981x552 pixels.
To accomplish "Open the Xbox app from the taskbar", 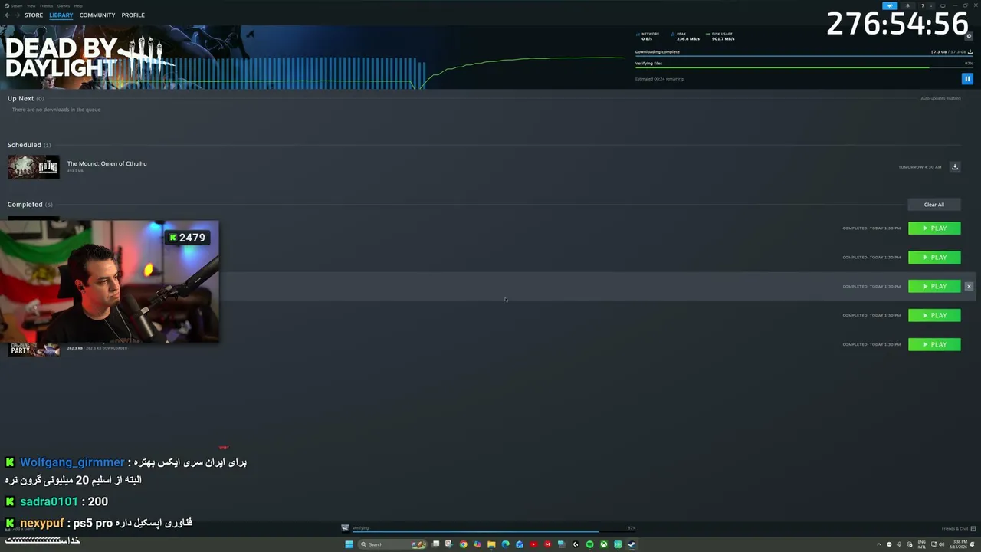I will [x=604, y=544].
